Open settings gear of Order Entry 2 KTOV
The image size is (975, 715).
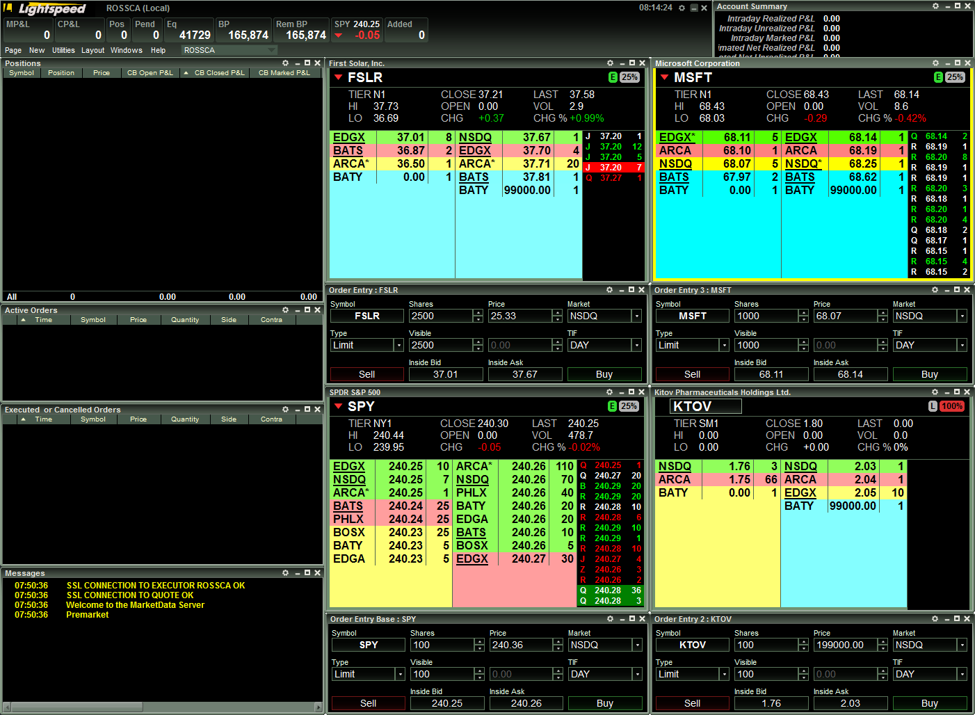pyautogui.click(x=935, y=619)
